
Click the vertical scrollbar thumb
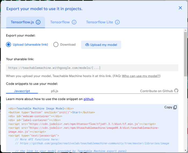[x=185, y=54]
